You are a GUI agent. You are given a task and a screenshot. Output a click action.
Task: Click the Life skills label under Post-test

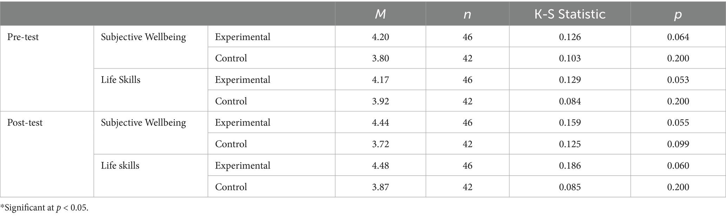[120, 165]
